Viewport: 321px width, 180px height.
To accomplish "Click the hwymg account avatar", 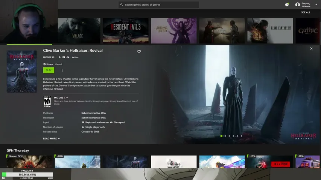I will tap(297, 4).
